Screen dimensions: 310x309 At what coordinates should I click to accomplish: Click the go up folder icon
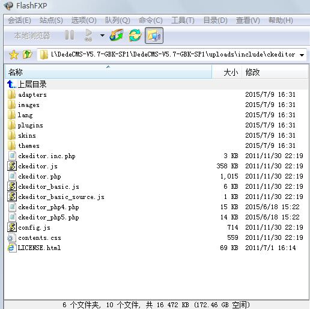click(x=27, y=55)
